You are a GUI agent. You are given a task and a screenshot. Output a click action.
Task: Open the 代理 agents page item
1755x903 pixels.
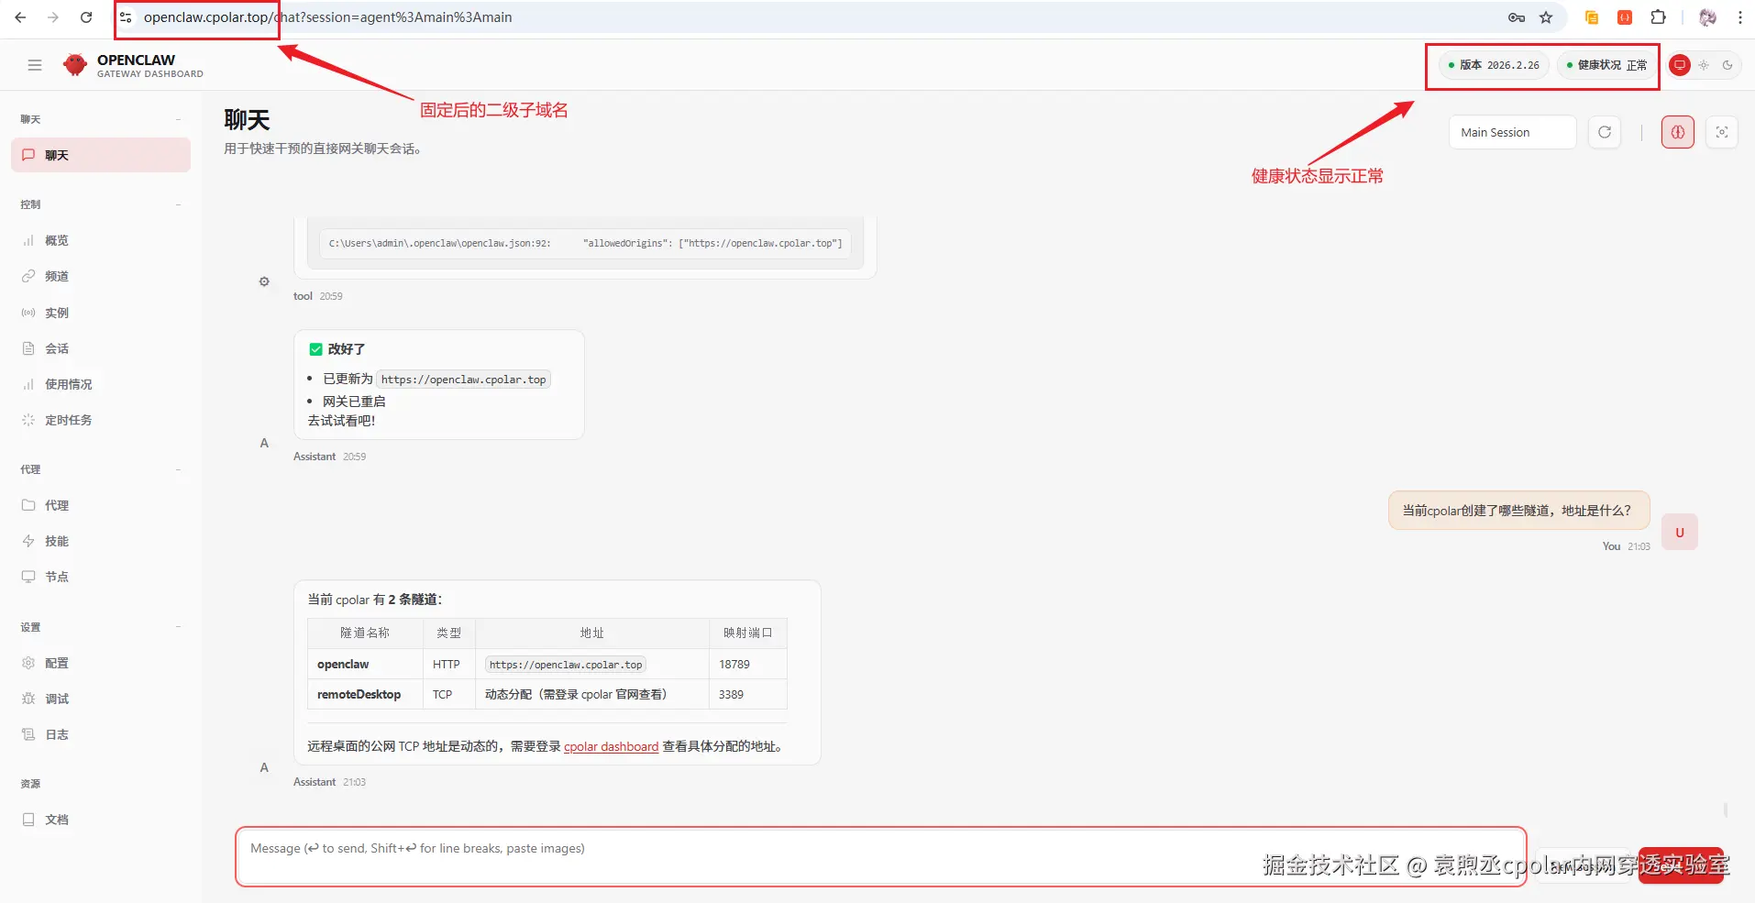point(101,505)
